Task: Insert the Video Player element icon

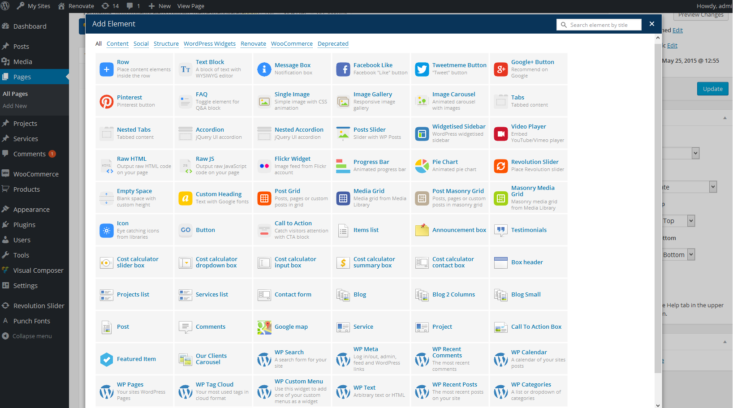Action: click(500, 134)
